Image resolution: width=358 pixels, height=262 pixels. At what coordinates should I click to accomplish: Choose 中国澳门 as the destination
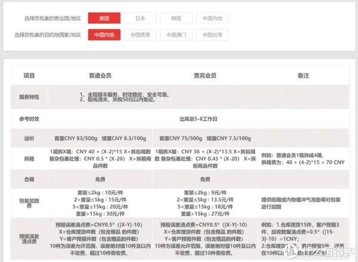(176, 35)
